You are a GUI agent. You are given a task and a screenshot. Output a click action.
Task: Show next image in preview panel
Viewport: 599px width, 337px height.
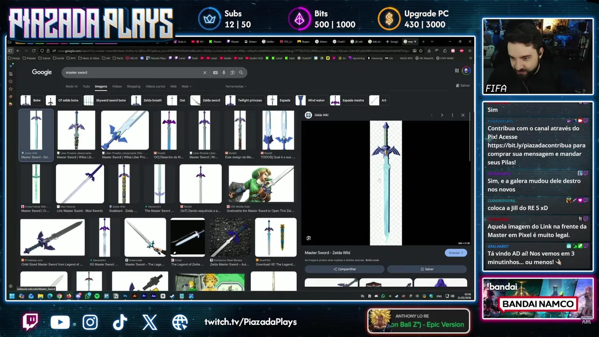tap(442, 115)
